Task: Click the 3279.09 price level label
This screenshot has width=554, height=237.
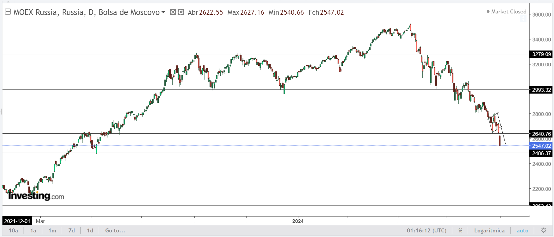Action: coord(541,54)
